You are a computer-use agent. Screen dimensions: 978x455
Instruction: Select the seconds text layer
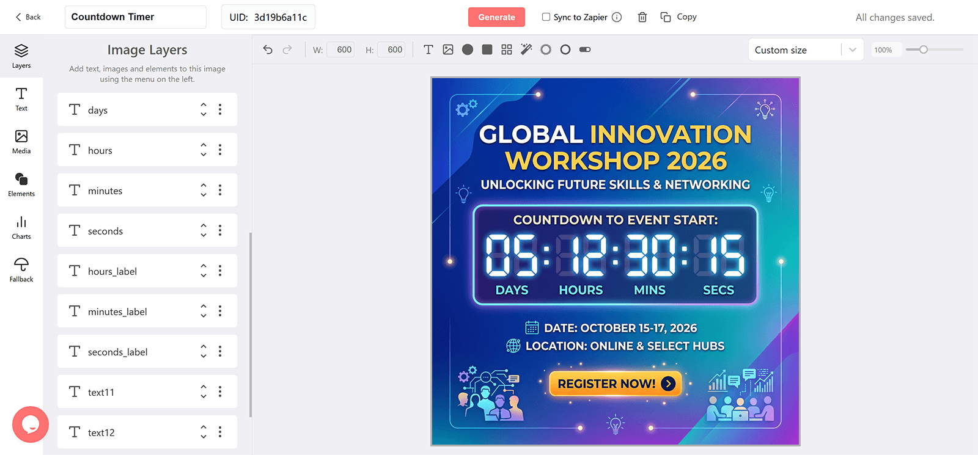147,230
